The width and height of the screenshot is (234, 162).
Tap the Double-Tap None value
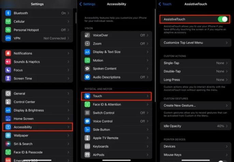(x=220, y=71)
